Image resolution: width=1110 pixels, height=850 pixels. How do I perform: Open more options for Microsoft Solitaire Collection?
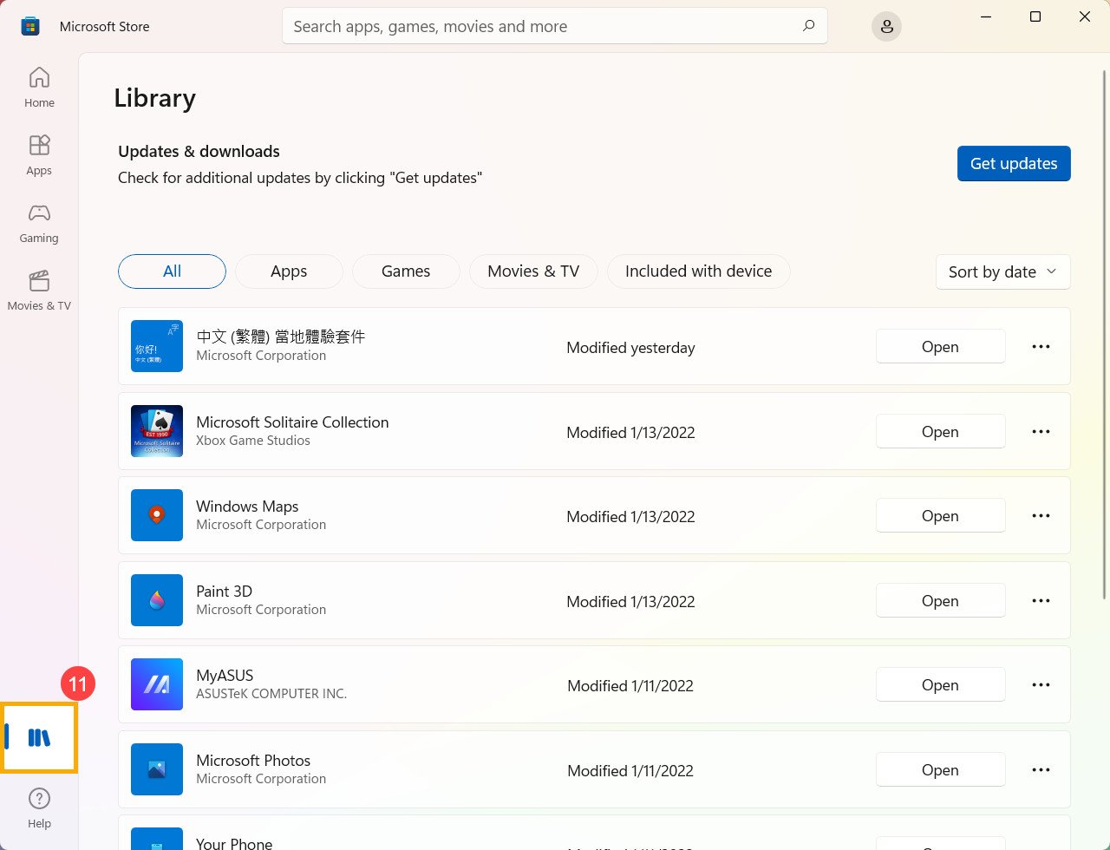point(1041,432)
